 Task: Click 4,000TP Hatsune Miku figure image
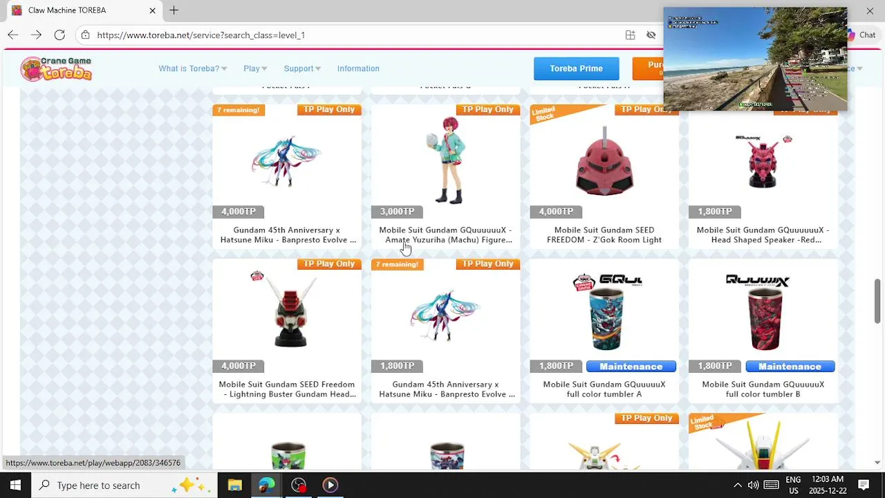pyautogui.click(x=287, y=160)
